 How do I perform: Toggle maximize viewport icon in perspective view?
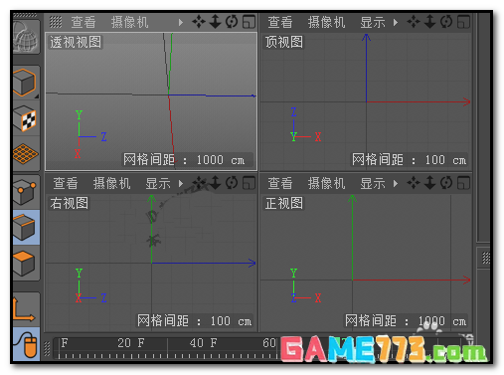pyautogui.click(x=249, y=22)
